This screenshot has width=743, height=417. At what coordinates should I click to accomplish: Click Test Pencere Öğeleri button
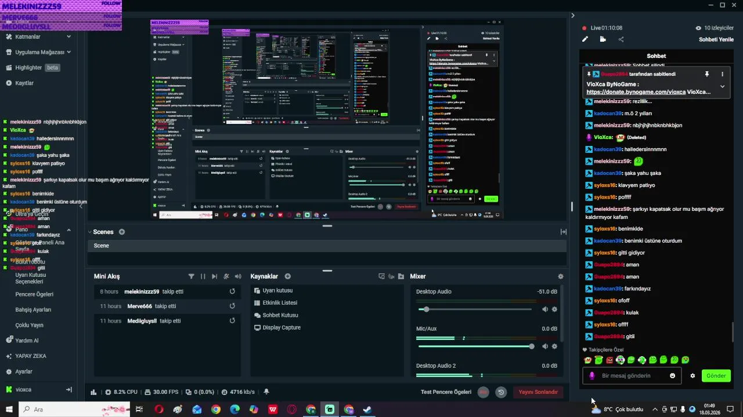[446, 392]
